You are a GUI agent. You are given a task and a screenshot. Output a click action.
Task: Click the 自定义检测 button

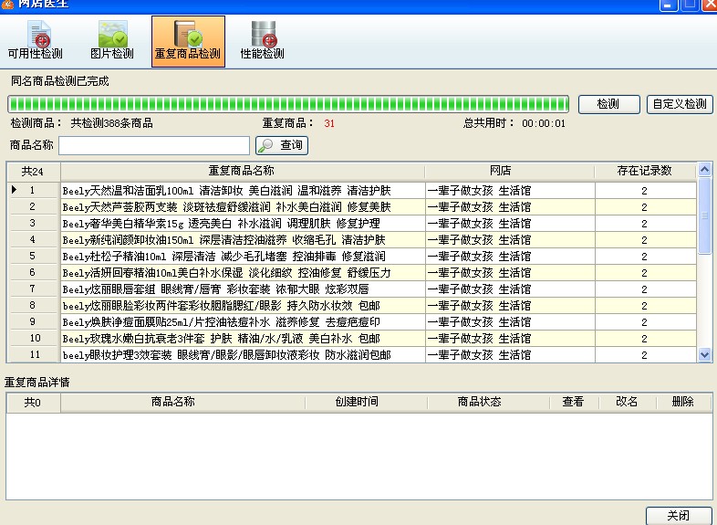click(x=679, y=104)
